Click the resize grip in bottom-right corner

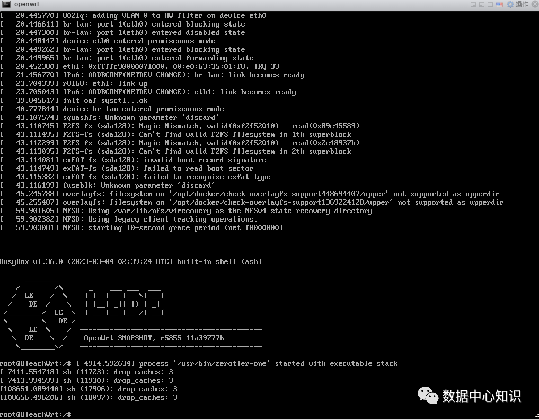[536, 417]
